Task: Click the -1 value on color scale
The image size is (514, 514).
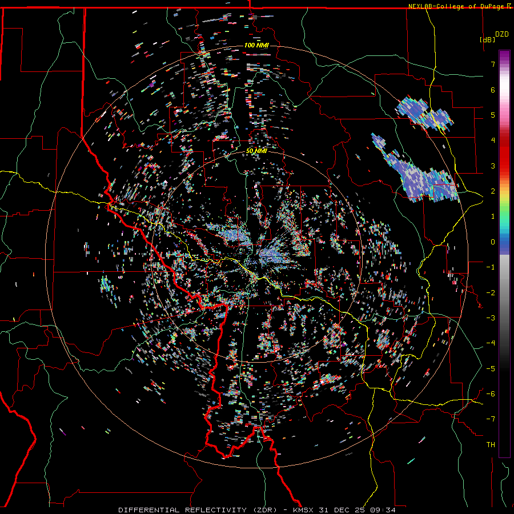Action: (491, 267)
